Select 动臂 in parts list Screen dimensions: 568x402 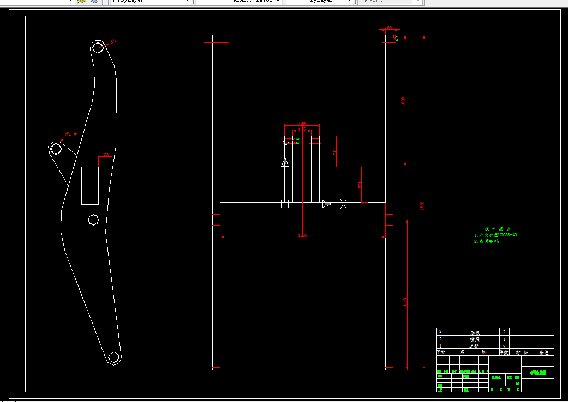click(x=474, y=346)
